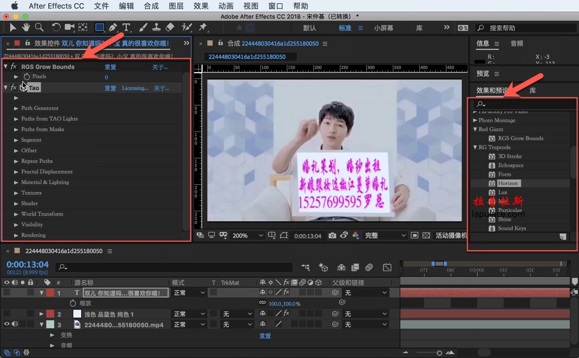Select the Puppet Pin tool
Screen dimensions: 579x358
tap(203, 27)
